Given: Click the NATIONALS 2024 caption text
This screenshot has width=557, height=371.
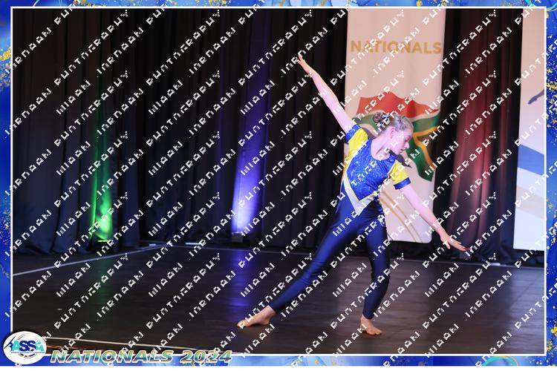Looking at the screenshot, I should 133,357.
